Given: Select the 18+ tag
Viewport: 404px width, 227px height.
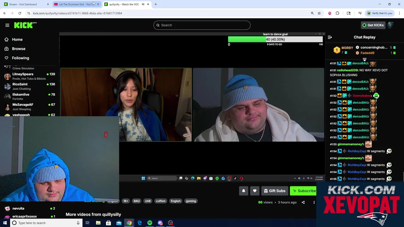Looking at the screenshot, I should pos(126,201).
